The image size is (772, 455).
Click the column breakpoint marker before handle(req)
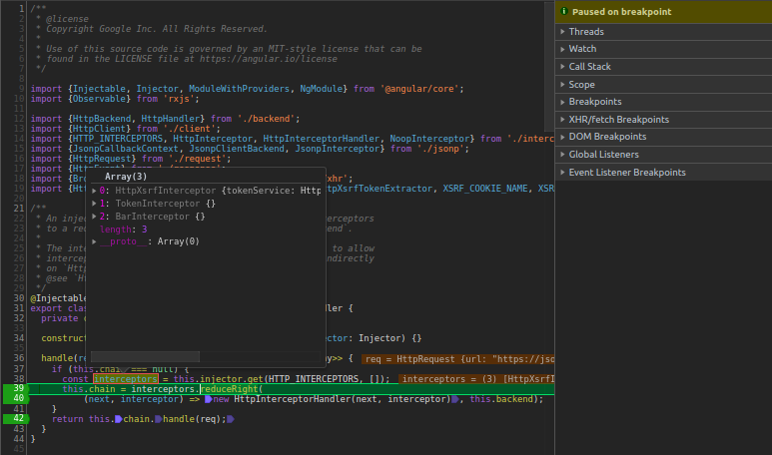158,419
